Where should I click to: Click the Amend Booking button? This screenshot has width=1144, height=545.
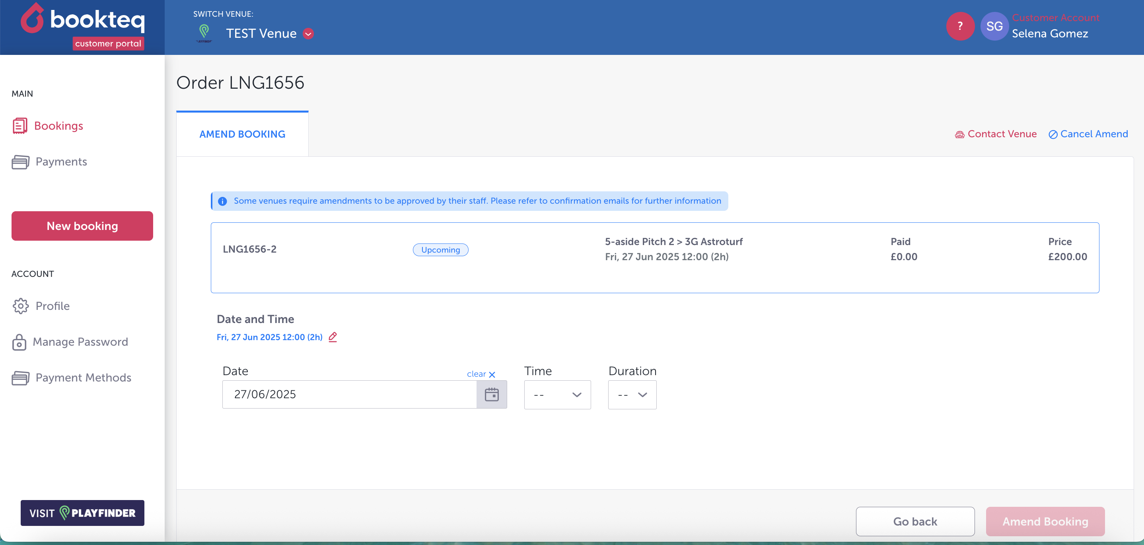point(1045,522)
